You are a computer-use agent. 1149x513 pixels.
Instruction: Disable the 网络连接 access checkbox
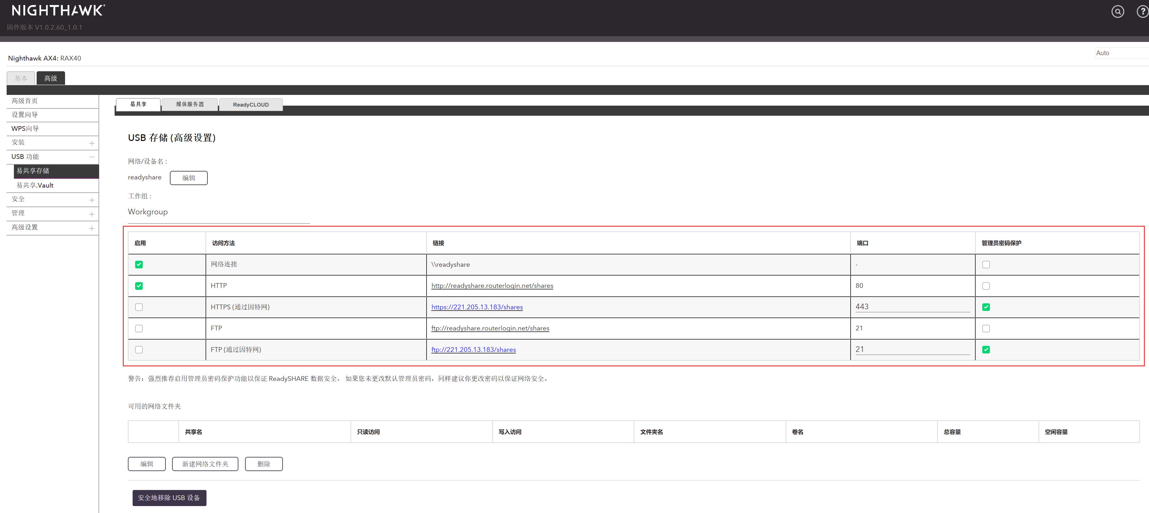(x=139, y=265)
